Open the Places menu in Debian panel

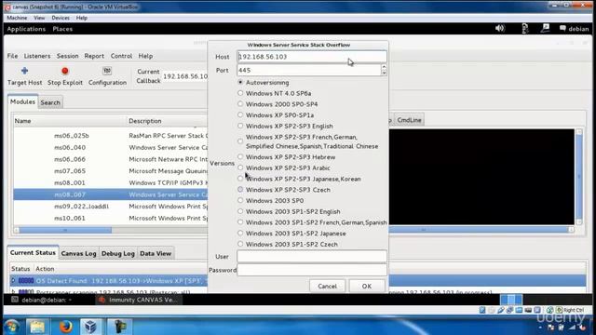click(x=62, y=29)
